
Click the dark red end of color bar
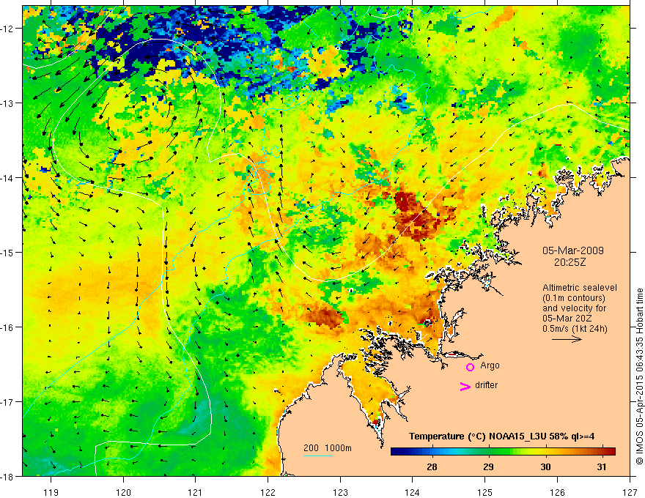point(610,451)
